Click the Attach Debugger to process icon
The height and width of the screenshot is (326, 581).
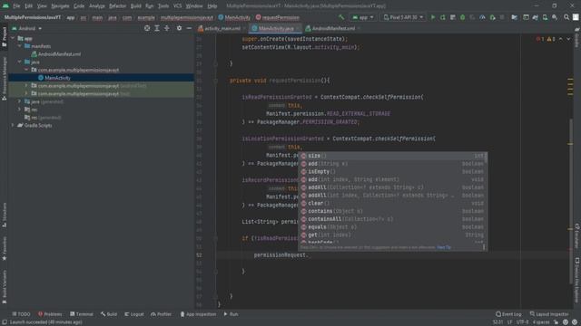[492, 17]
